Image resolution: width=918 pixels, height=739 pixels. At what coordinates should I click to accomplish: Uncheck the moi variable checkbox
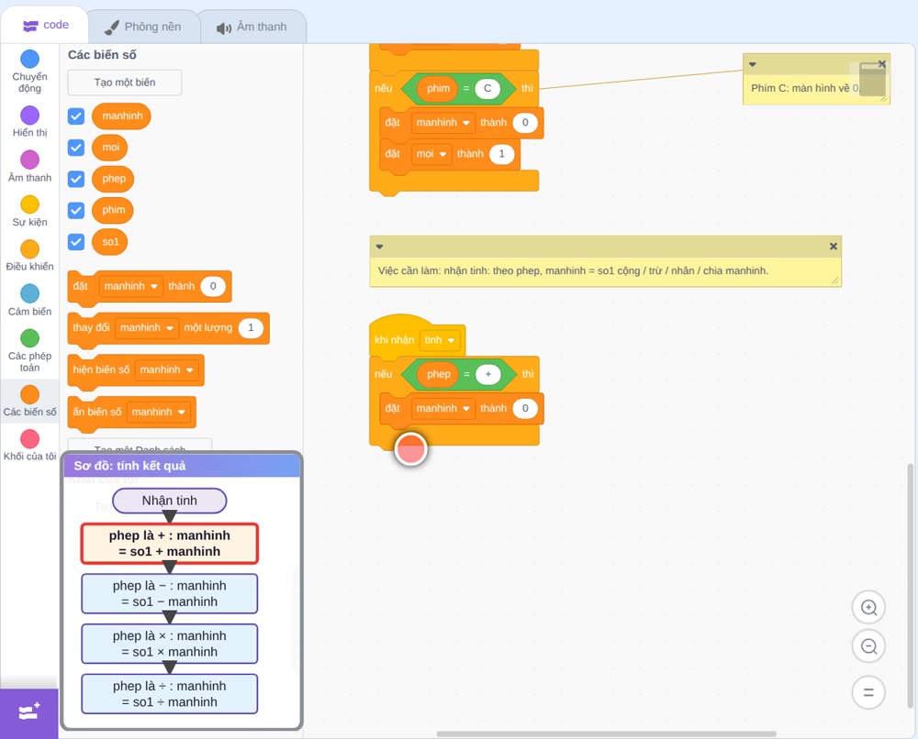point(76,148)
